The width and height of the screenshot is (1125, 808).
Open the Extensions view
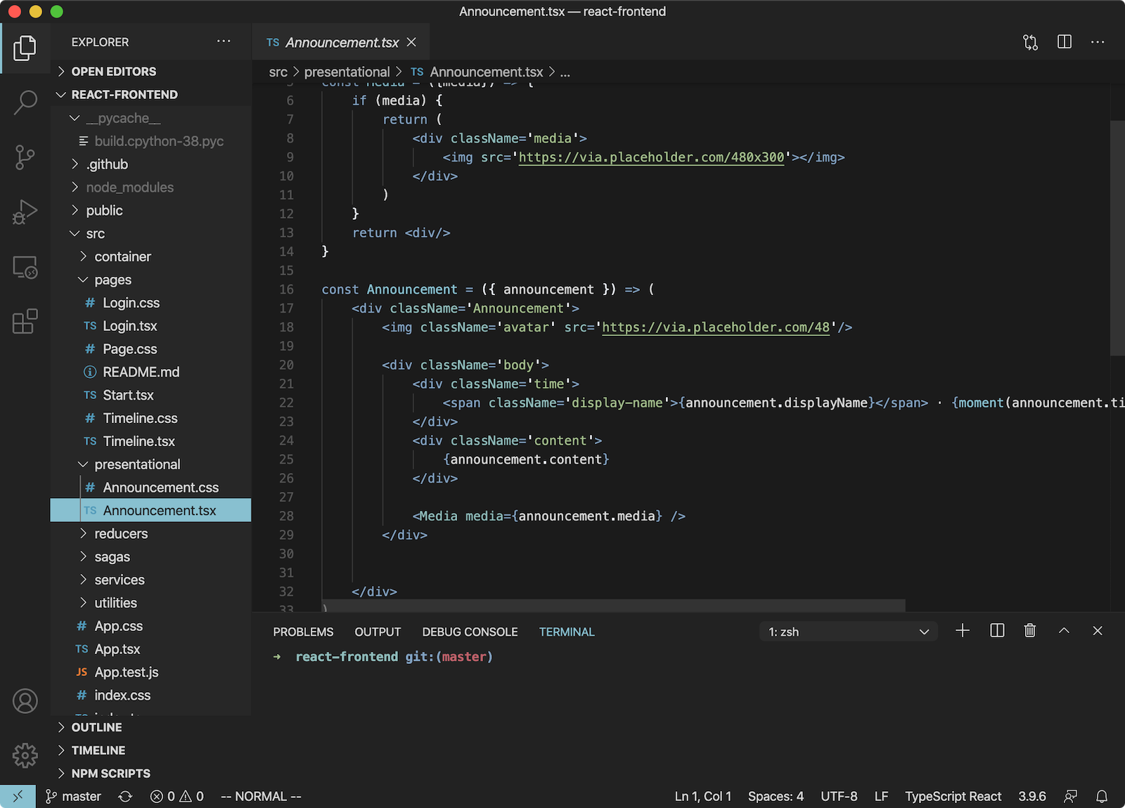[25, 322]
